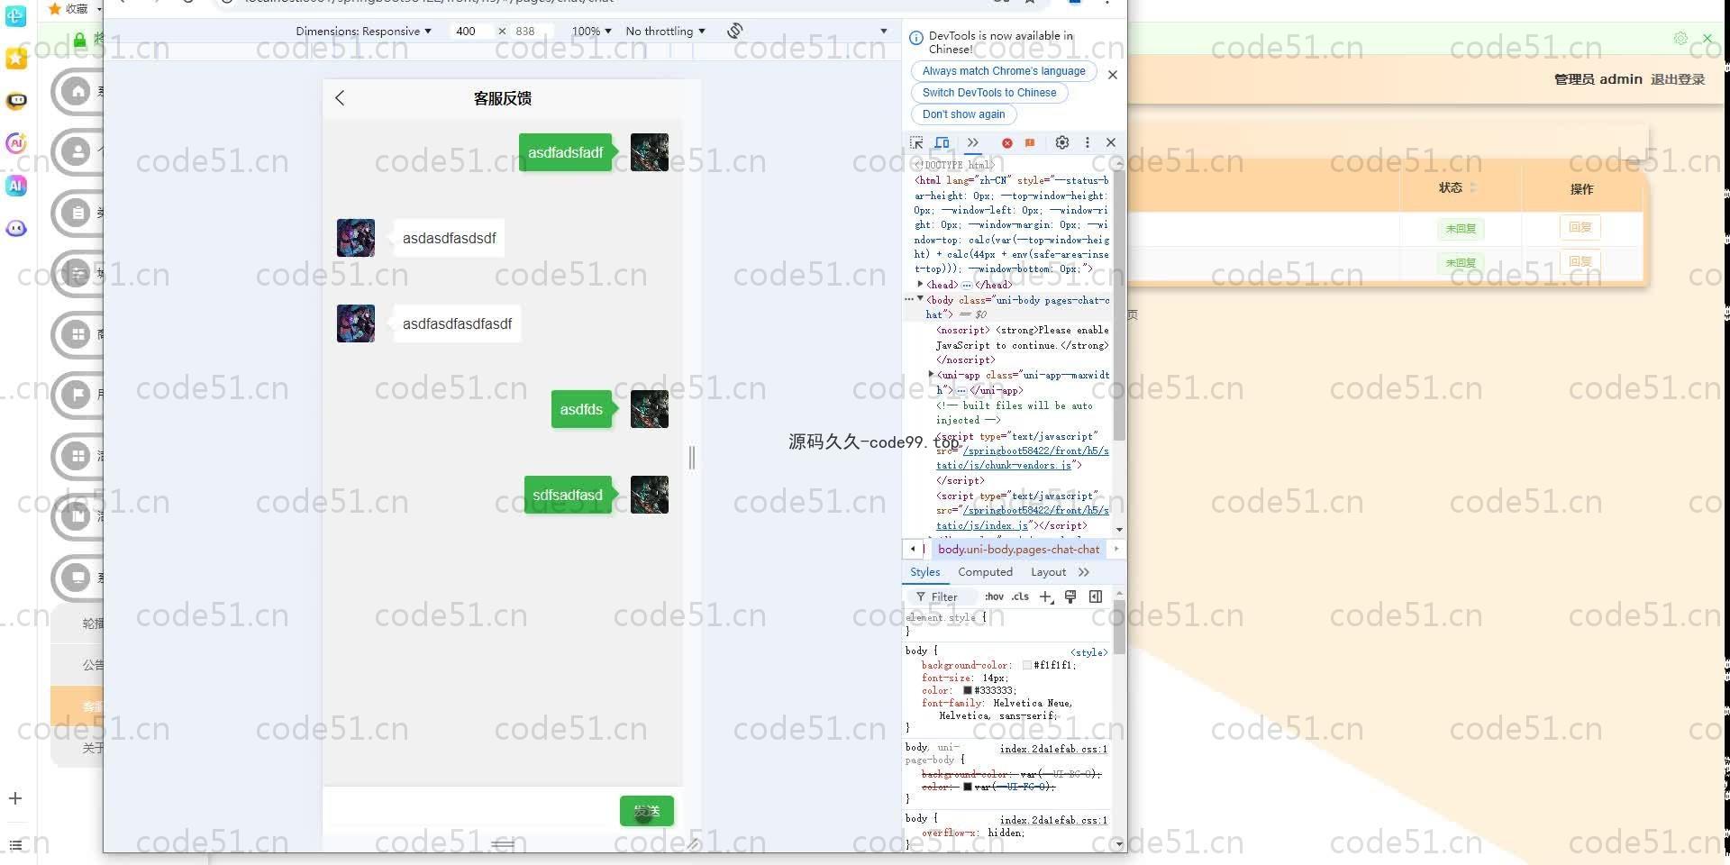The height and width of the screenshot is (865, 1730).
Task: Go back using chat header arrow
Action: (340, 98)
